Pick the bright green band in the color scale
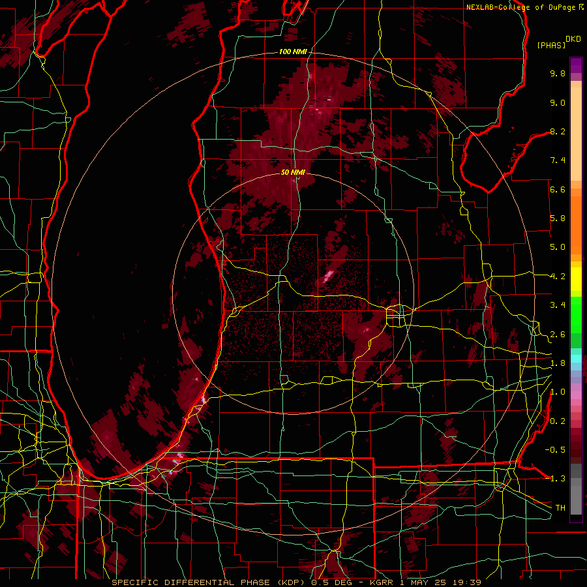Screen dimensions: 587x587 (x=576, y=314)
